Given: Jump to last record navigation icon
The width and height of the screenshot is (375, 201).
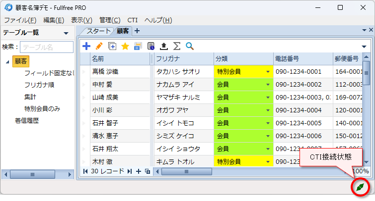Looking at the screenshot, I should (x=130, y=171).
